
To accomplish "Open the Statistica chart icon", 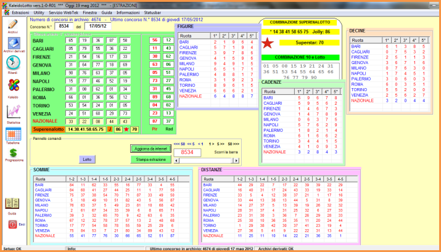I will (x=14, y=112).
